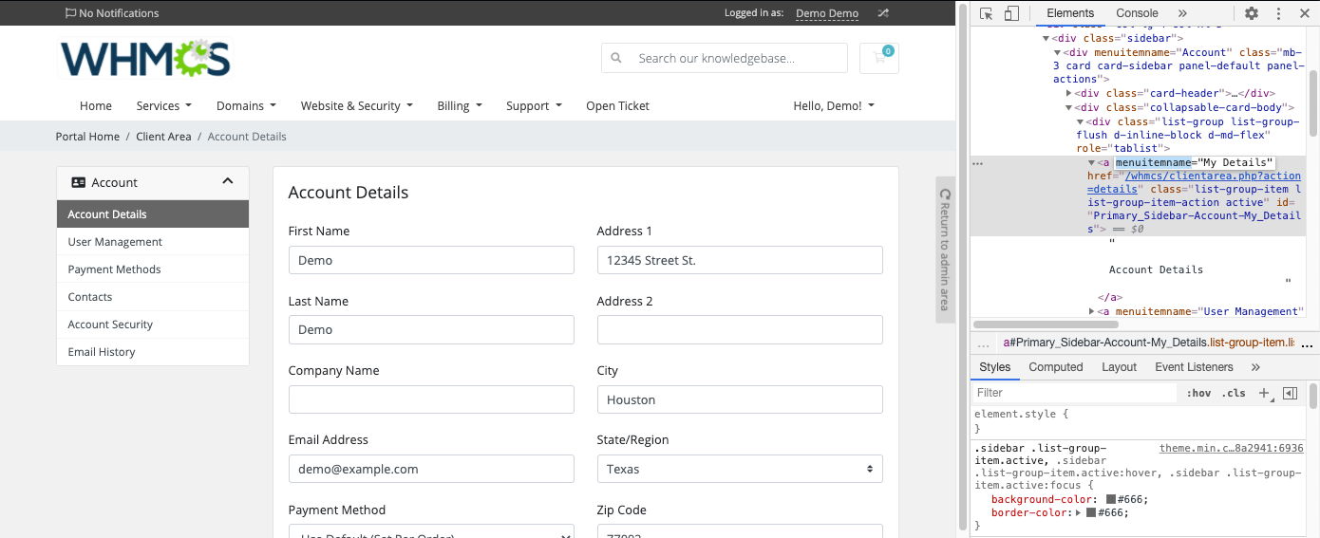Expand the card-header div node
The image size is (1320, 538).
point(1069,93)
